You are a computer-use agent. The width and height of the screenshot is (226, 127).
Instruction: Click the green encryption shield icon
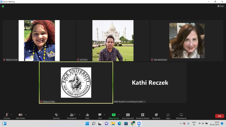coord(3,6)
